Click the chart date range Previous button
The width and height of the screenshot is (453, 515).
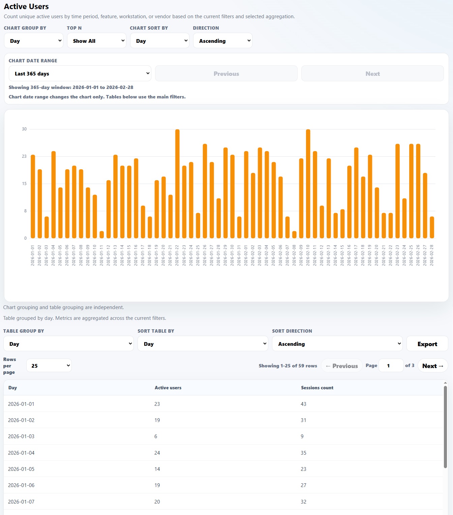[x=226, y=73]
